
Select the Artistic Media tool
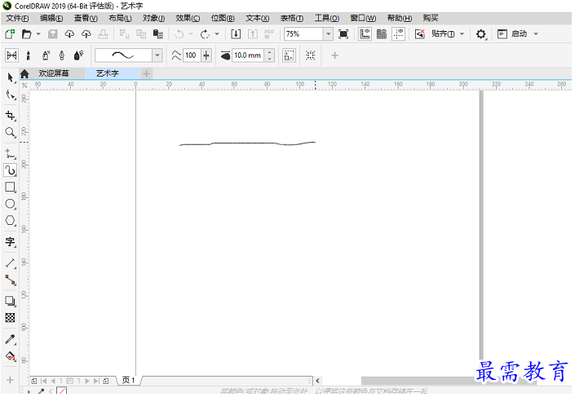click(11, 170)
